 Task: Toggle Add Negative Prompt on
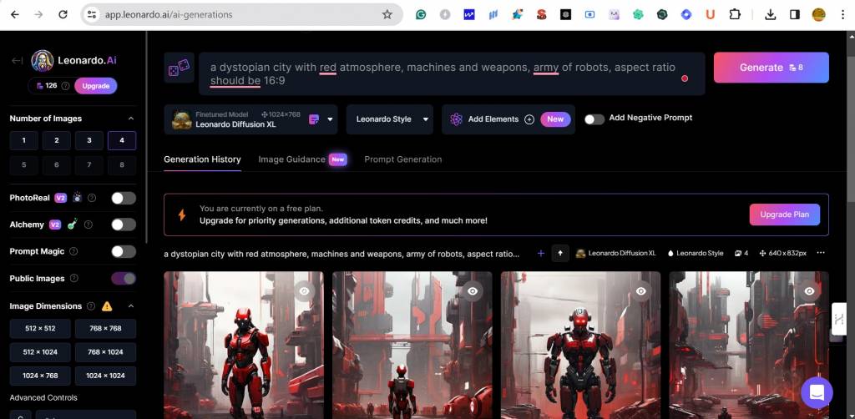click(x=594, y=119)
